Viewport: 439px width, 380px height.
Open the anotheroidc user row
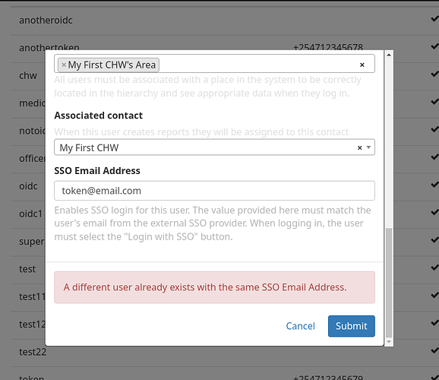coord(225,21)
